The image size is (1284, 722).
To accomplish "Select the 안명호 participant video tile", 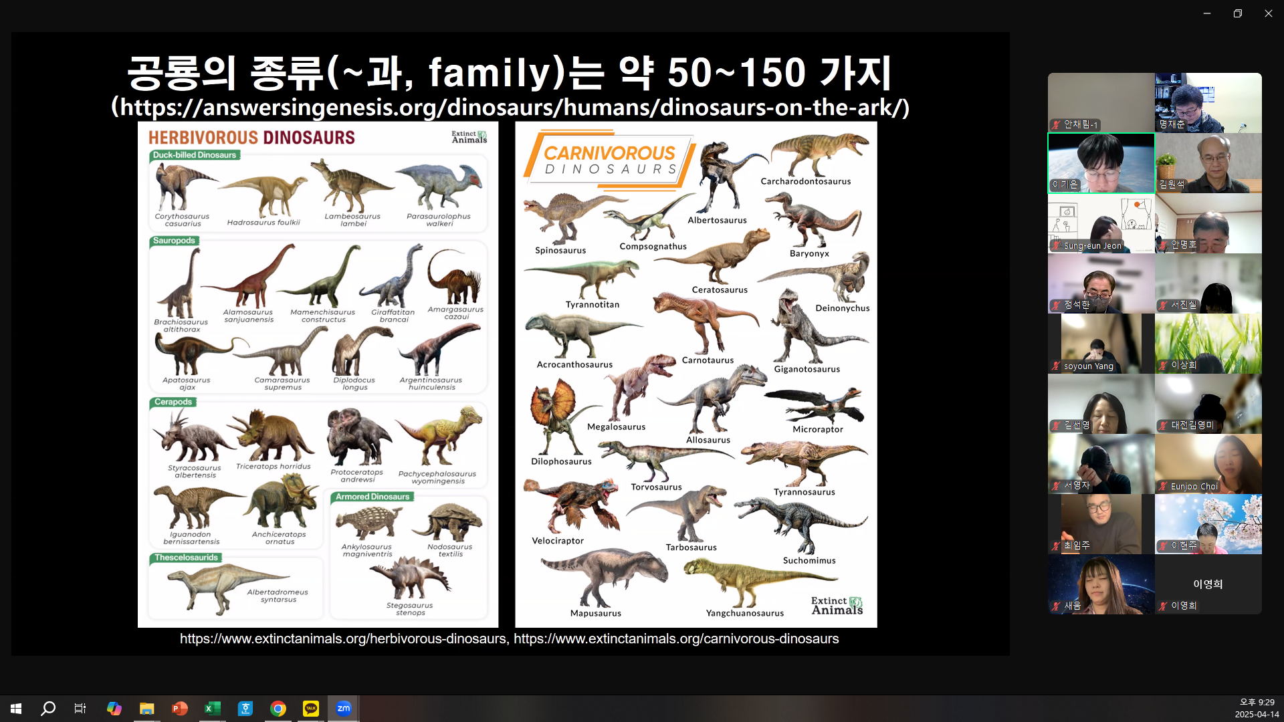I will click(x=1208, y=223).
